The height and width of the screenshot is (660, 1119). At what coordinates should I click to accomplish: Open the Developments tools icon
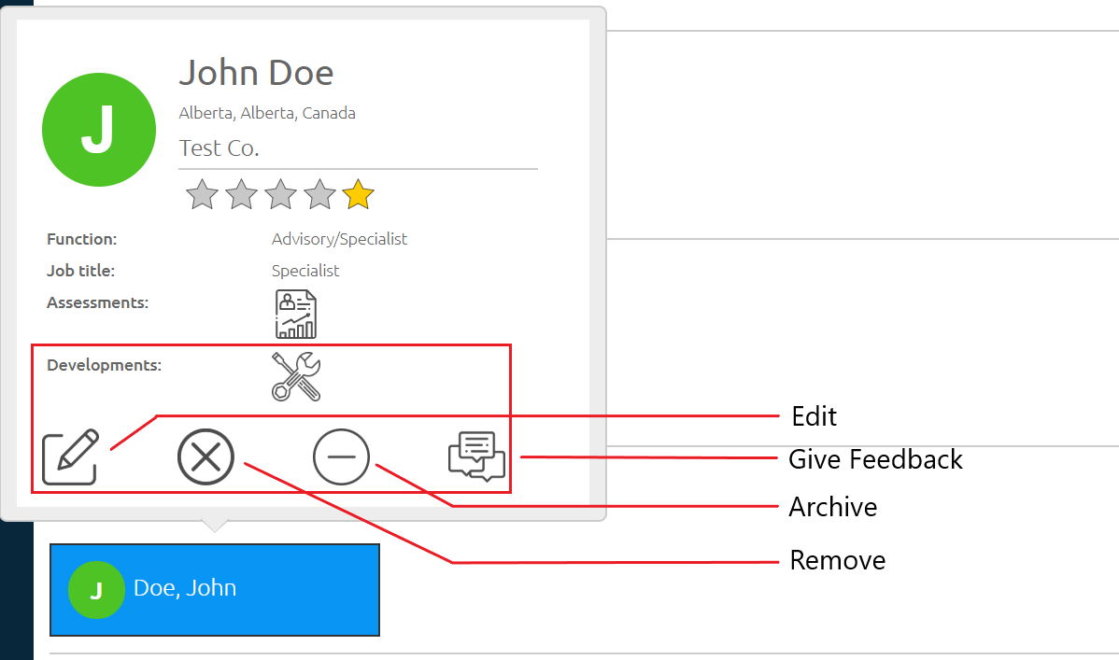tap(296, 376)
